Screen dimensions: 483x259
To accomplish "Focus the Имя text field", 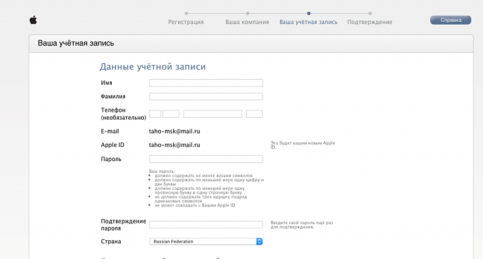I will click(x=206, y=83).
